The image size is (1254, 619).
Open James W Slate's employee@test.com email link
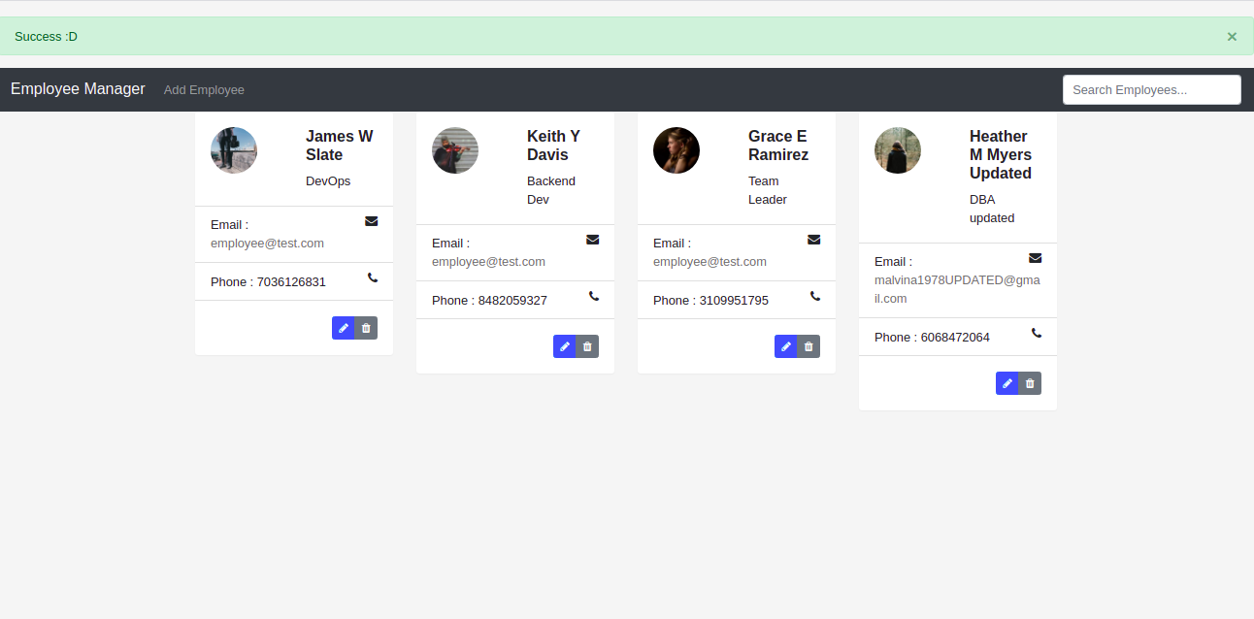267,244
